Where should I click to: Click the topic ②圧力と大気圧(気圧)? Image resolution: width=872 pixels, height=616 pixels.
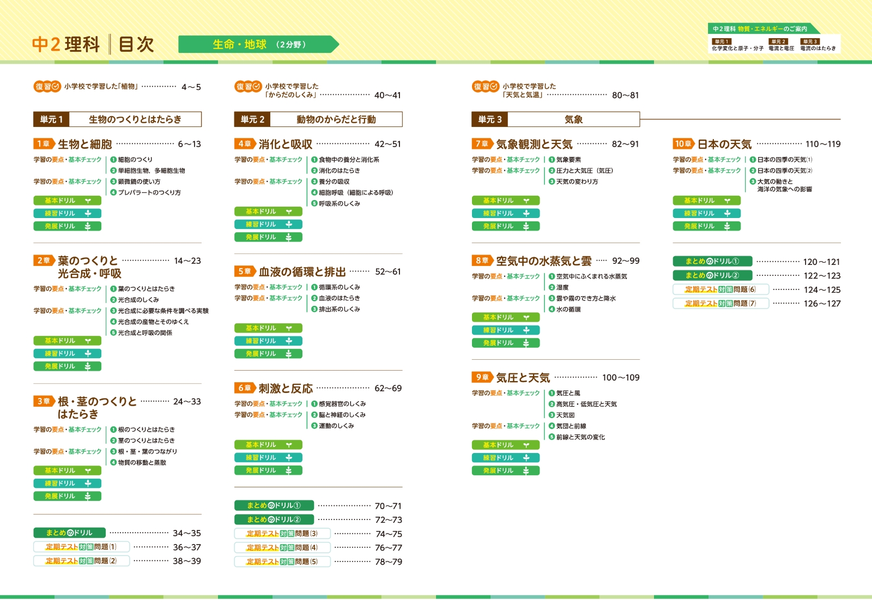pos(581,171)
